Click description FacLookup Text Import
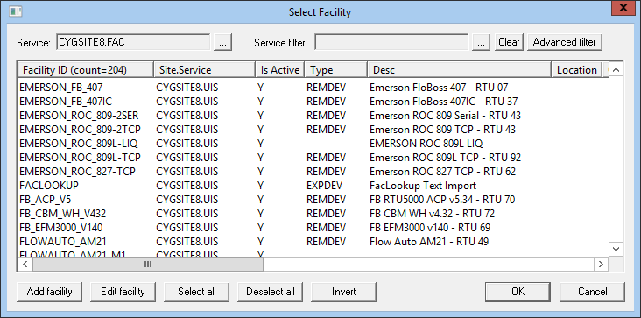 click(x=423, y=186)
